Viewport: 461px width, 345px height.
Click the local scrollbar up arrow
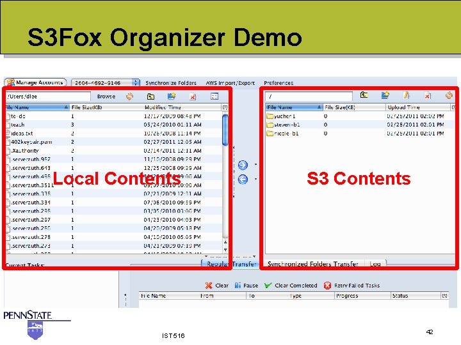pos(225,242)
